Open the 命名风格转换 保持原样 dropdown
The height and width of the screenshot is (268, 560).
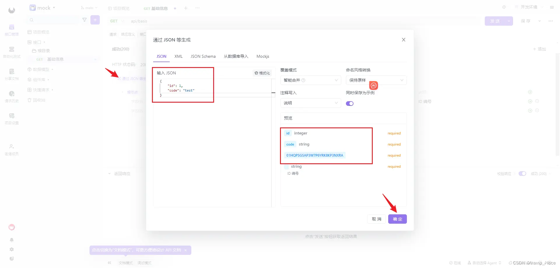coord(376,80)
